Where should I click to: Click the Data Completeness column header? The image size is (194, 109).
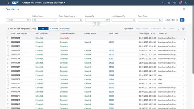point(68,34)
